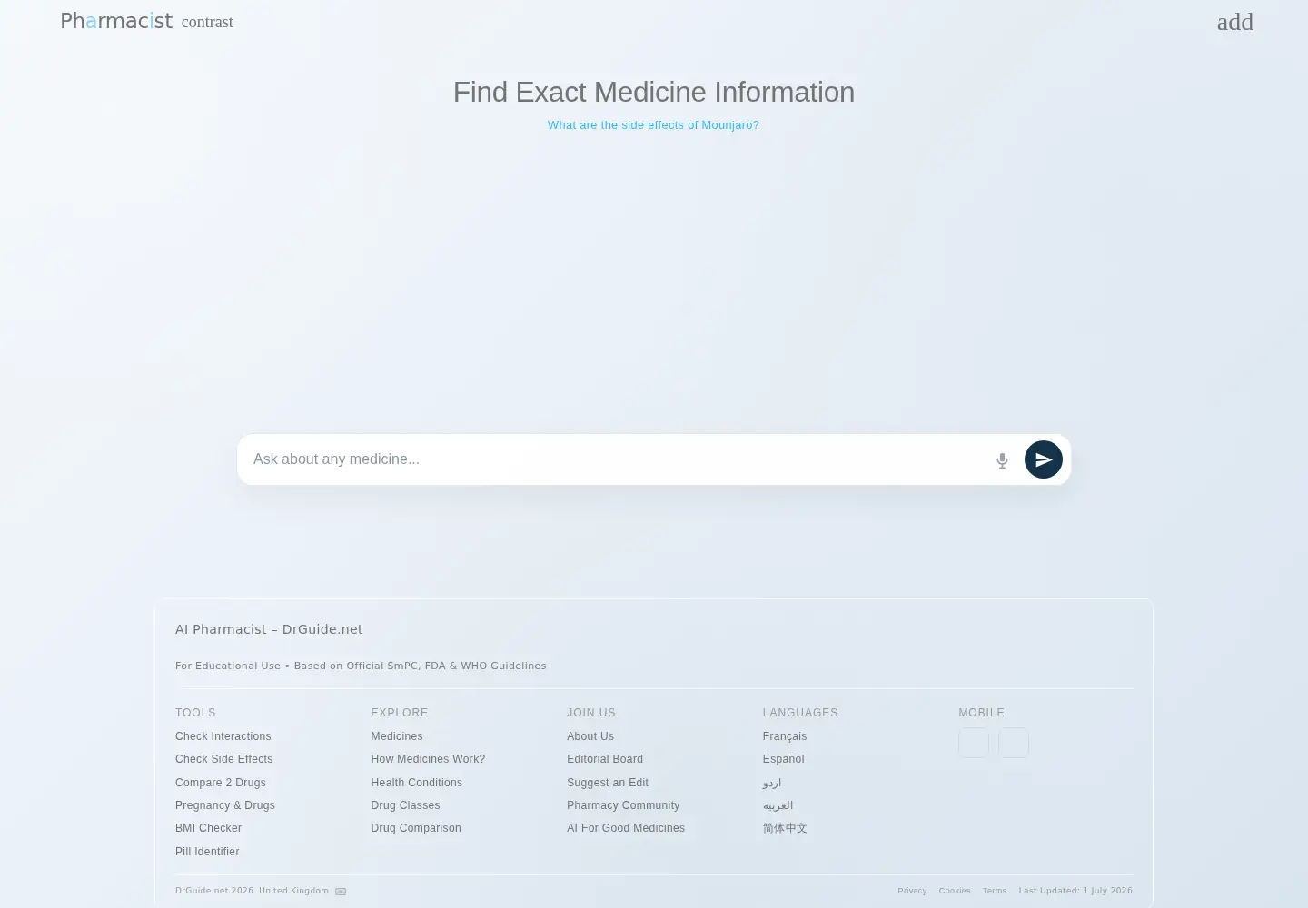This screenshot has width=1308, height=908.
Task: Go to Medicines under Explore
Action: tap(397, 736)
